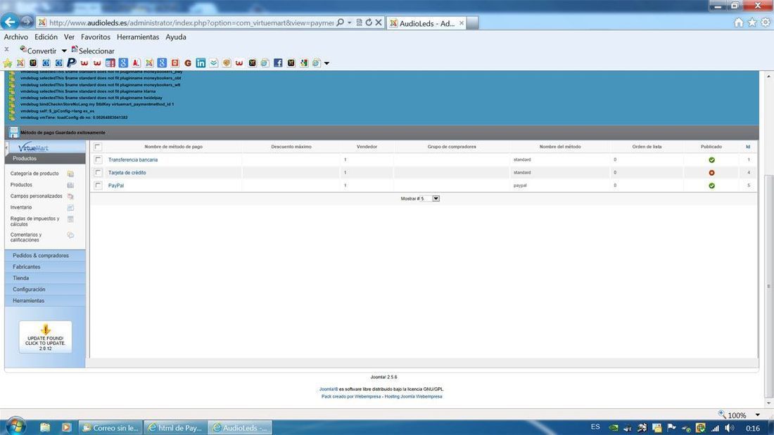Open Hosting Joomla Webempresa footer link
774x435 pixels.
click(x=413, y=396)
